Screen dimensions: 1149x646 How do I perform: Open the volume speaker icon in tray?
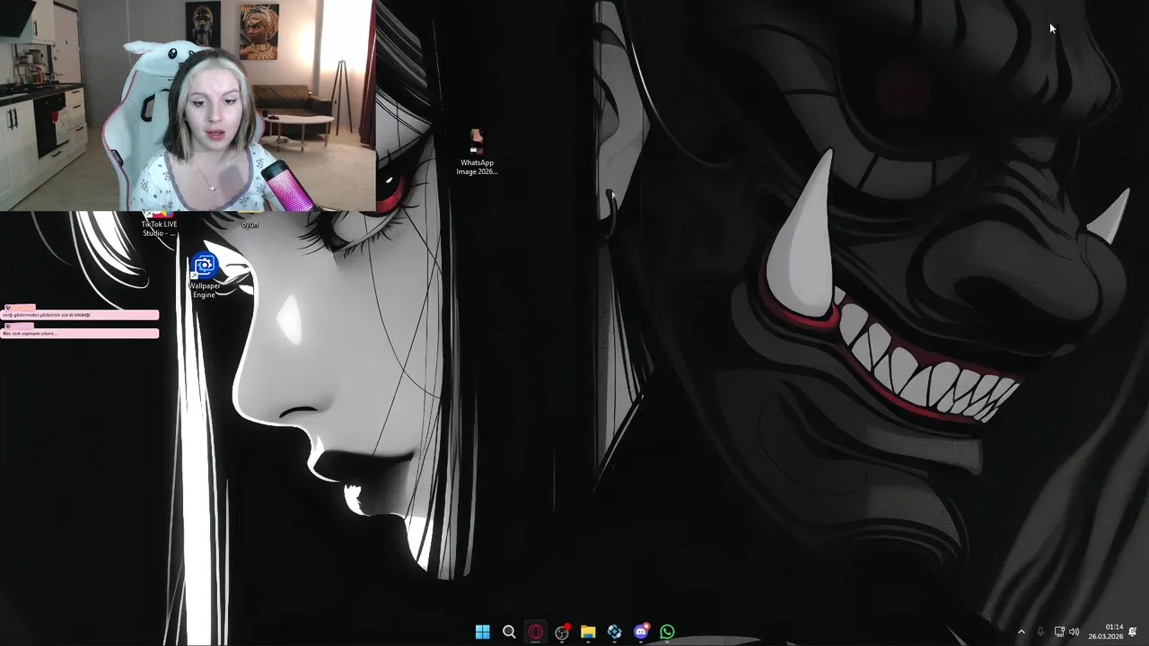pyautogui.click(x=1074, y=632)
